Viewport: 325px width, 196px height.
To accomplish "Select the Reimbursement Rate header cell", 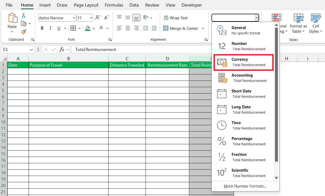I will click(168, 65).
